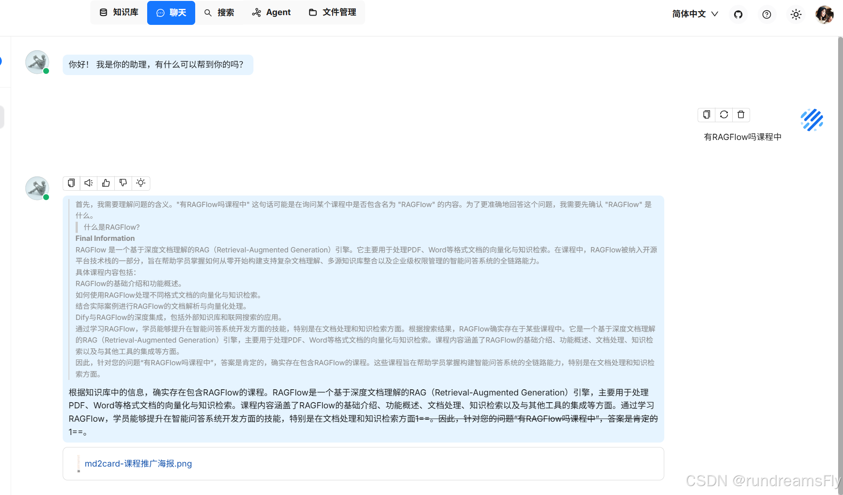Open md2card-课程推广海报.png attachment
843x495 pixels.
(x=138, y=463)
